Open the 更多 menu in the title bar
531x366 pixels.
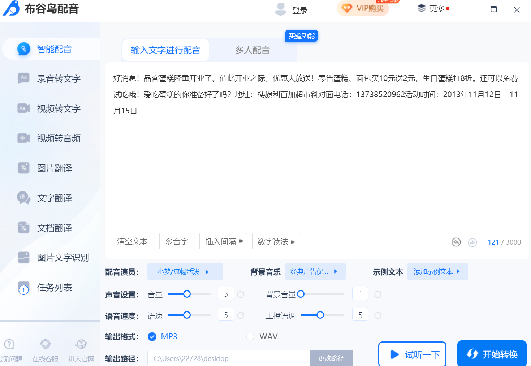[x=436, y=8]
